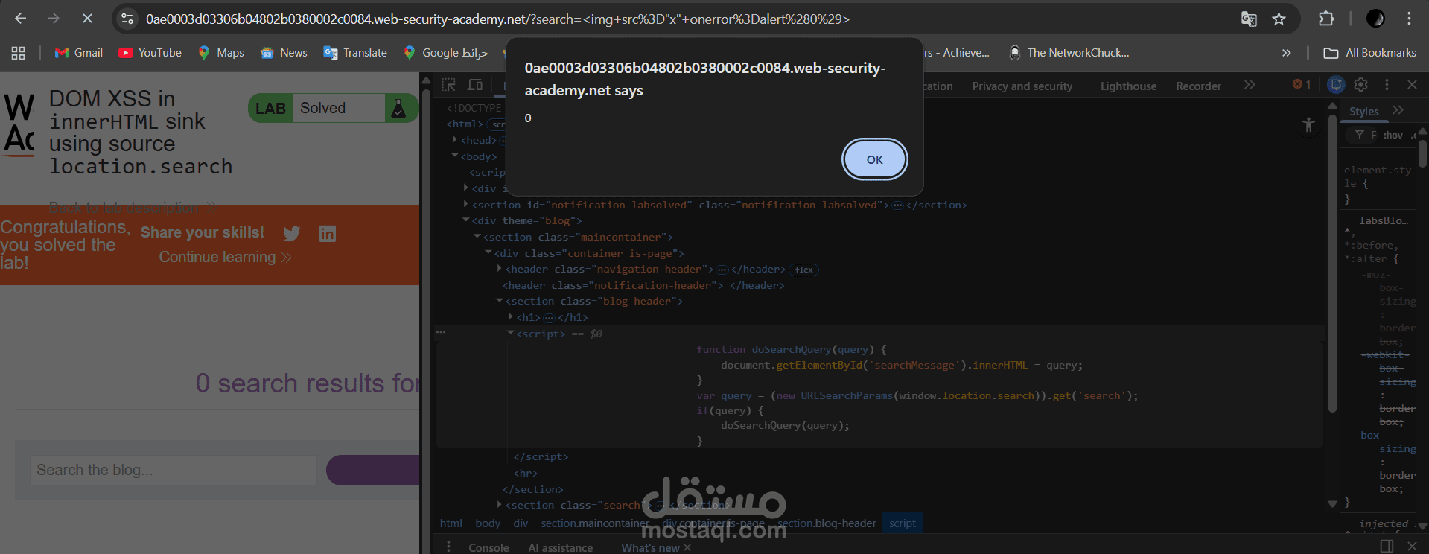This screenshot has height=554, width=1429.
Task: Open the error count indicator
Action: click(x=1302, y=85)
